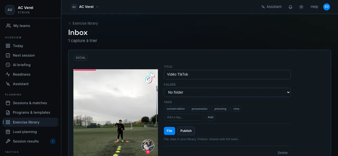This screenshot has width=338, height=156.
Task: Click the TikTok video thumbnail
Action: [116, 113]
